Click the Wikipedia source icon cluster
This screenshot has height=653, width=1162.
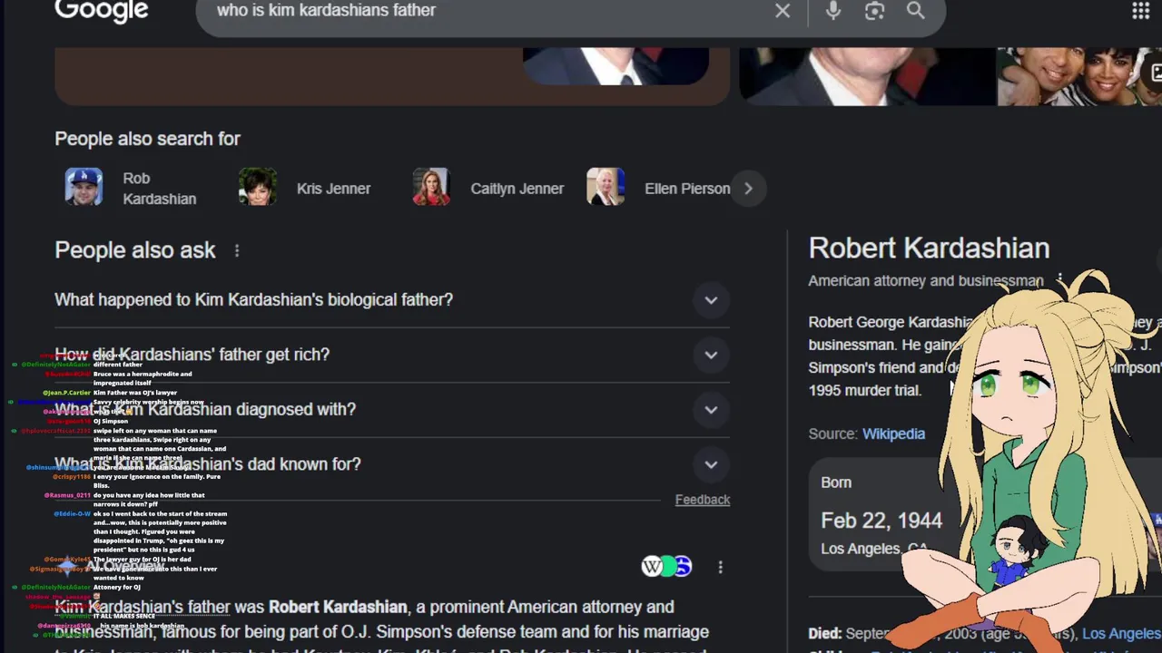click(x=667, y=567)
